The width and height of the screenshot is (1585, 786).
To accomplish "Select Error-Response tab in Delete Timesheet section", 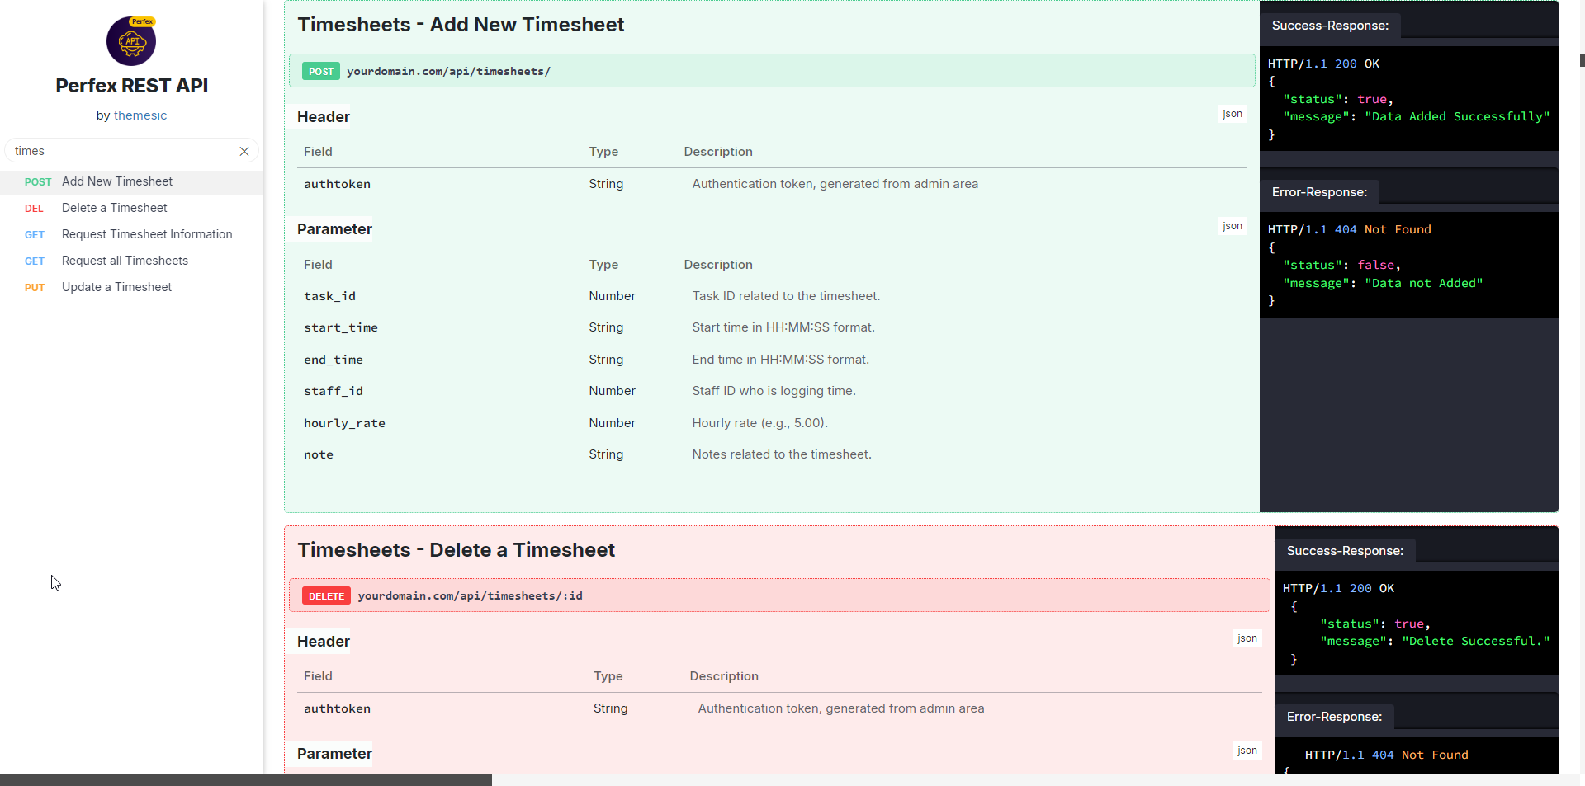I will coord(1334,717).
